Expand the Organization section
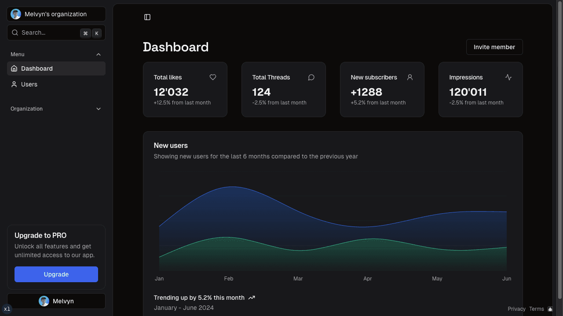The height and width of the screenshot is (316, 563). [x=99, y=109]
